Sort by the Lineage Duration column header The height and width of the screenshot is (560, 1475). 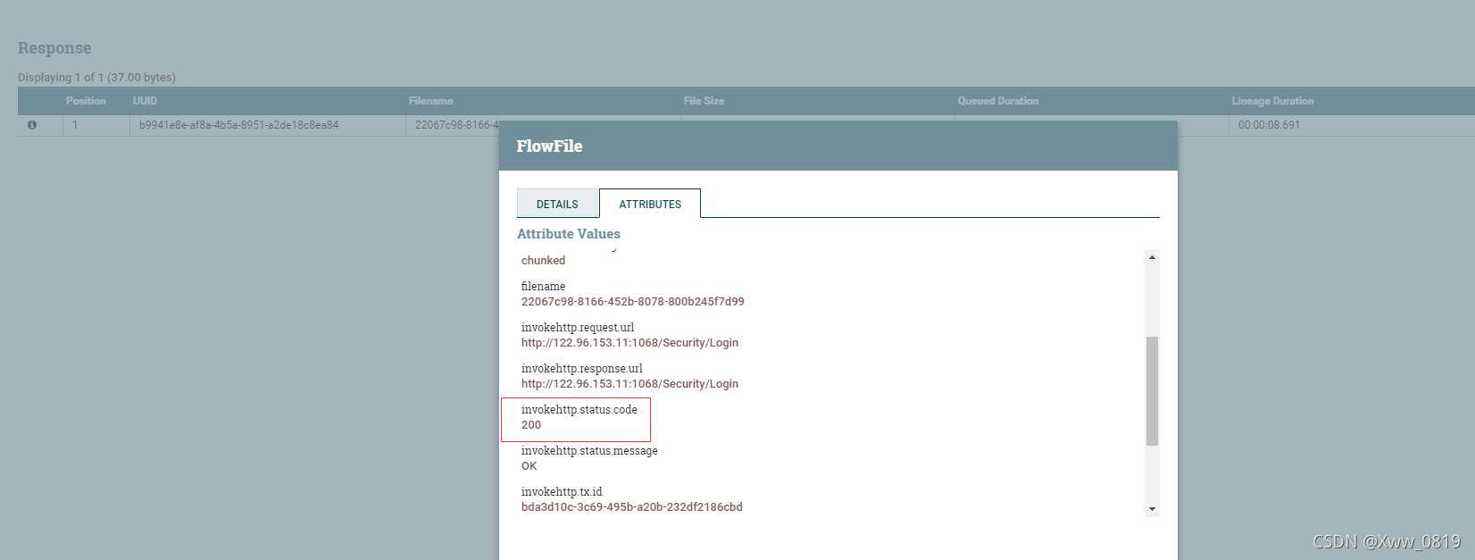[1272, 101]
